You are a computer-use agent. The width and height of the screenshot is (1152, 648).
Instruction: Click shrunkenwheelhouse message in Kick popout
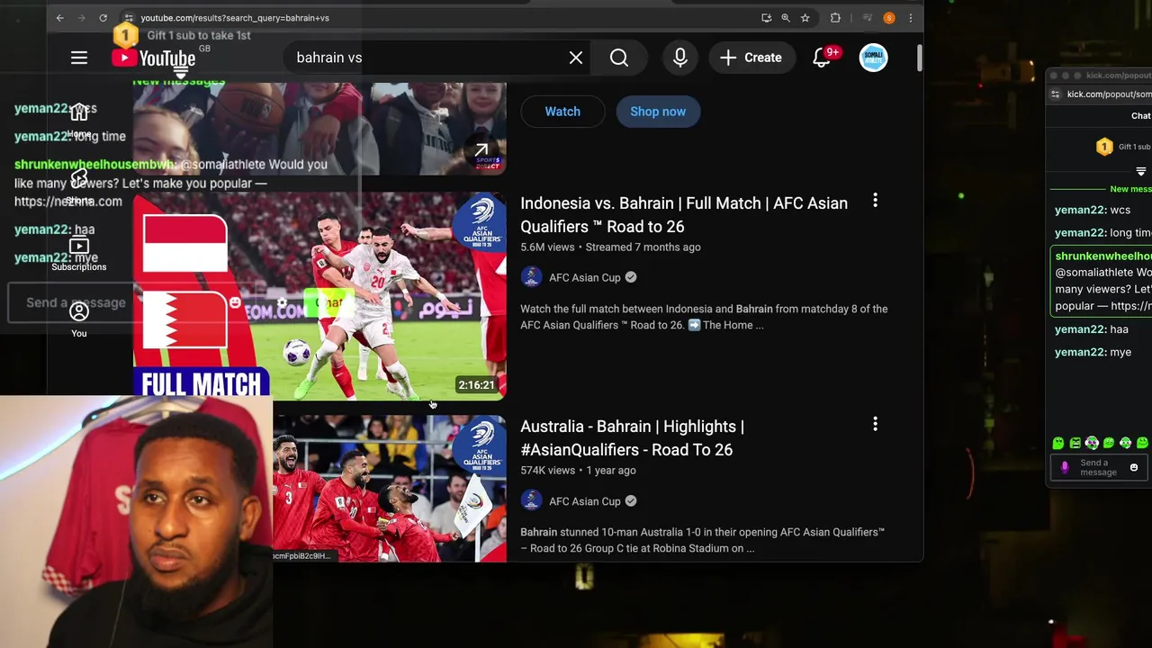[x=1102, y=281]
